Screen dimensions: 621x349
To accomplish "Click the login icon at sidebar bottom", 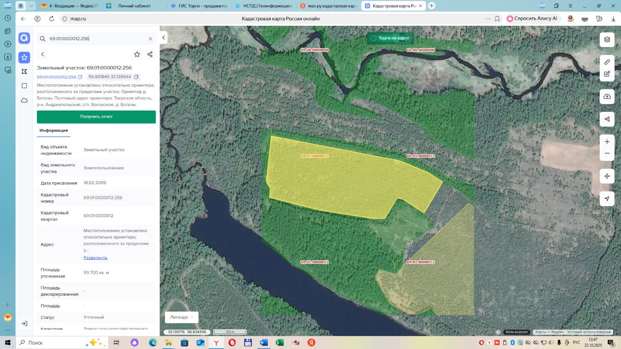I will [x=24, y=323].
